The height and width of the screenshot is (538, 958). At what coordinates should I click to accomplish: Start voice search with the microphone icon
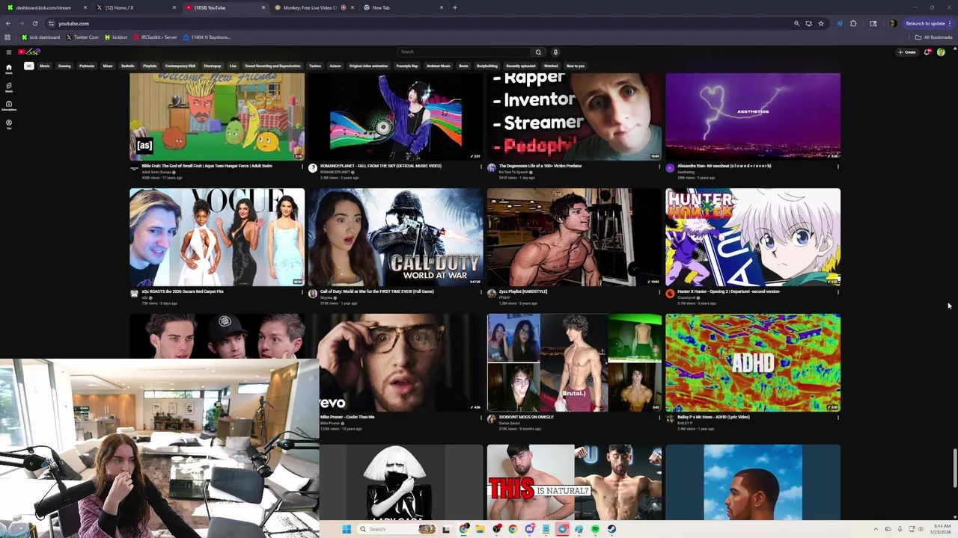[555, 52]
